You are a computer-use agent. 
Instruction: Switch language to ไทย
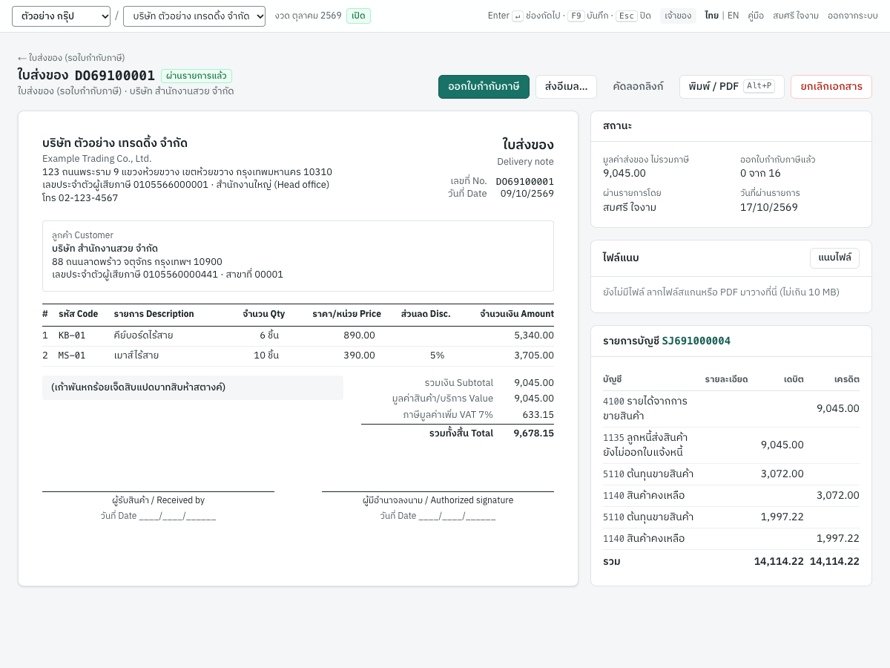tap(711, 16)
